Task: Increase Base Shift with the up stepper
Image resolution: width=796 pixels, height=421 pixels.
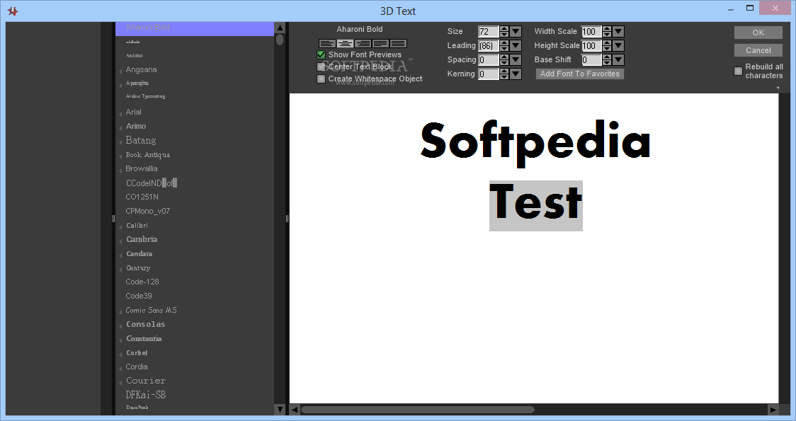Action: pyautogui.click(x=607, y=57)
